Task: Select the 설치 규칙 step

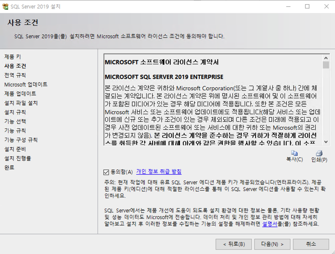Action: [x=15, y=112]
